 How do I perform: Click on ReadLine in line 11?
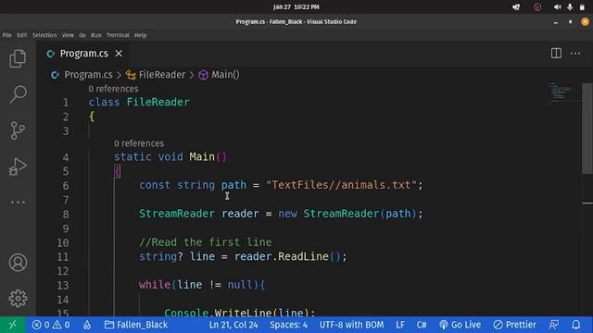click(x=303, y=256)
